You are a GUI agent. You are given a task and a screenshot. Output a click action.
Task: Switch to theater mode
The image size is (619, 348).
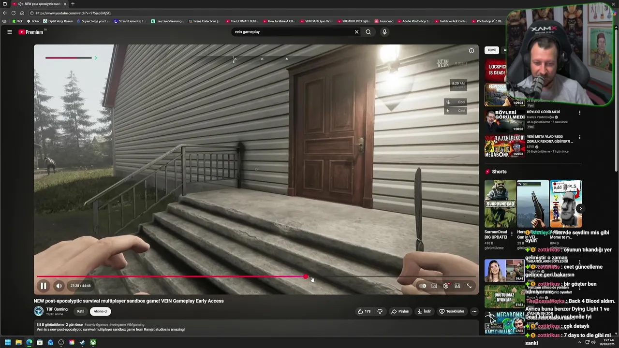(x=457, y=286)
